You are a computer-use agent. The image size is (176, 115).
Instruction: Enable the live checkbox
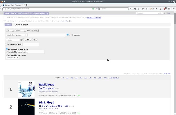point(32,39)
